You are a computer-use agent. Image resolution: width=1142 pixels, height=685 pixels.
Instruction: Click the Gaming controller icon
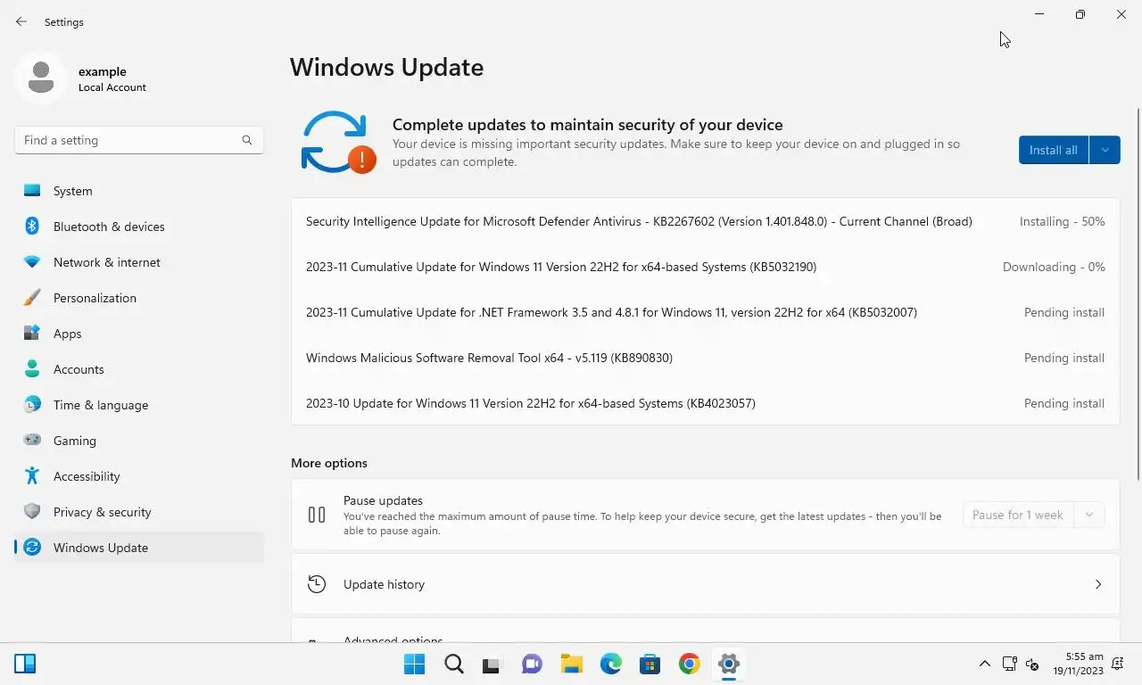tap(32, 440)
